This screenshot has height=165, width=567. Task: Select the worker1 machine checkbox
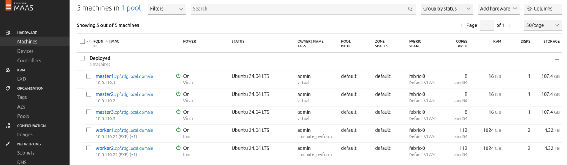coord(89,130)
